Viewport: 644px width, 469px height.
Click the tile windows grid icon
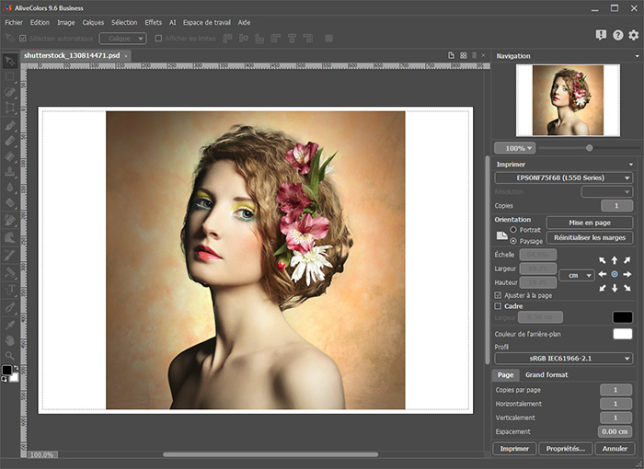point(464,55)
